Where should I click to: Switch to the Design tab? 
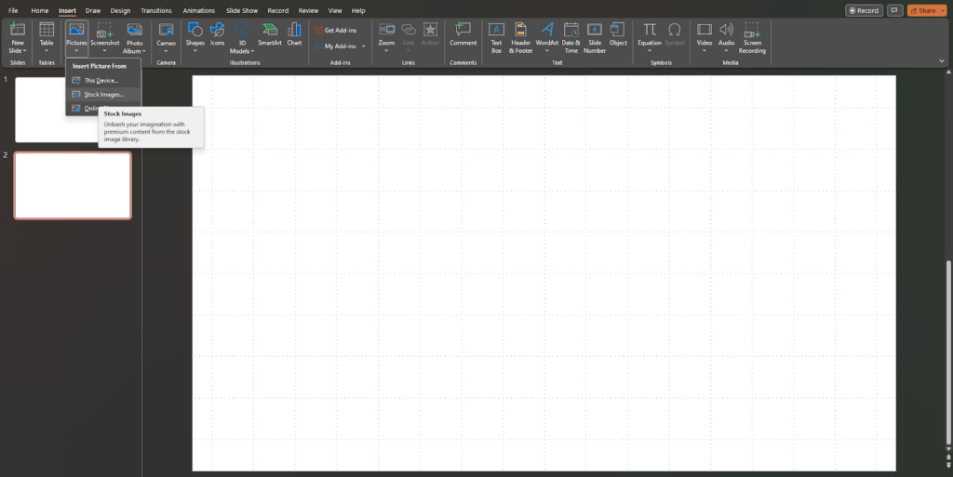[120, 10]
